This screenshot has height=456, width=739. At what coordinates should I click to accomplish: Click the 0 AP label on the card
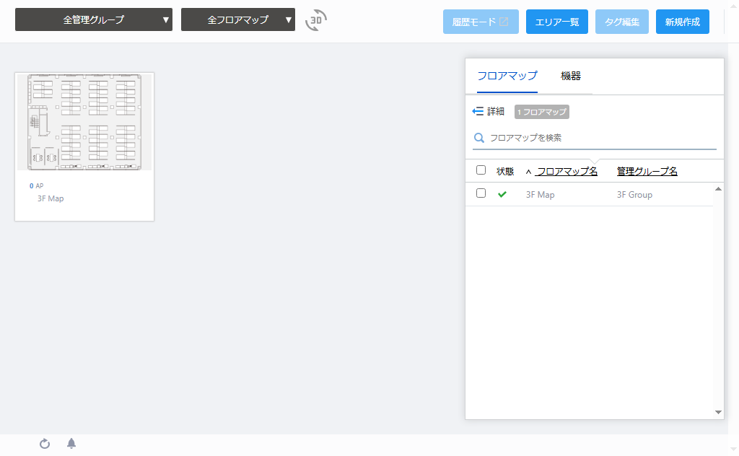(x=36, y=185)
